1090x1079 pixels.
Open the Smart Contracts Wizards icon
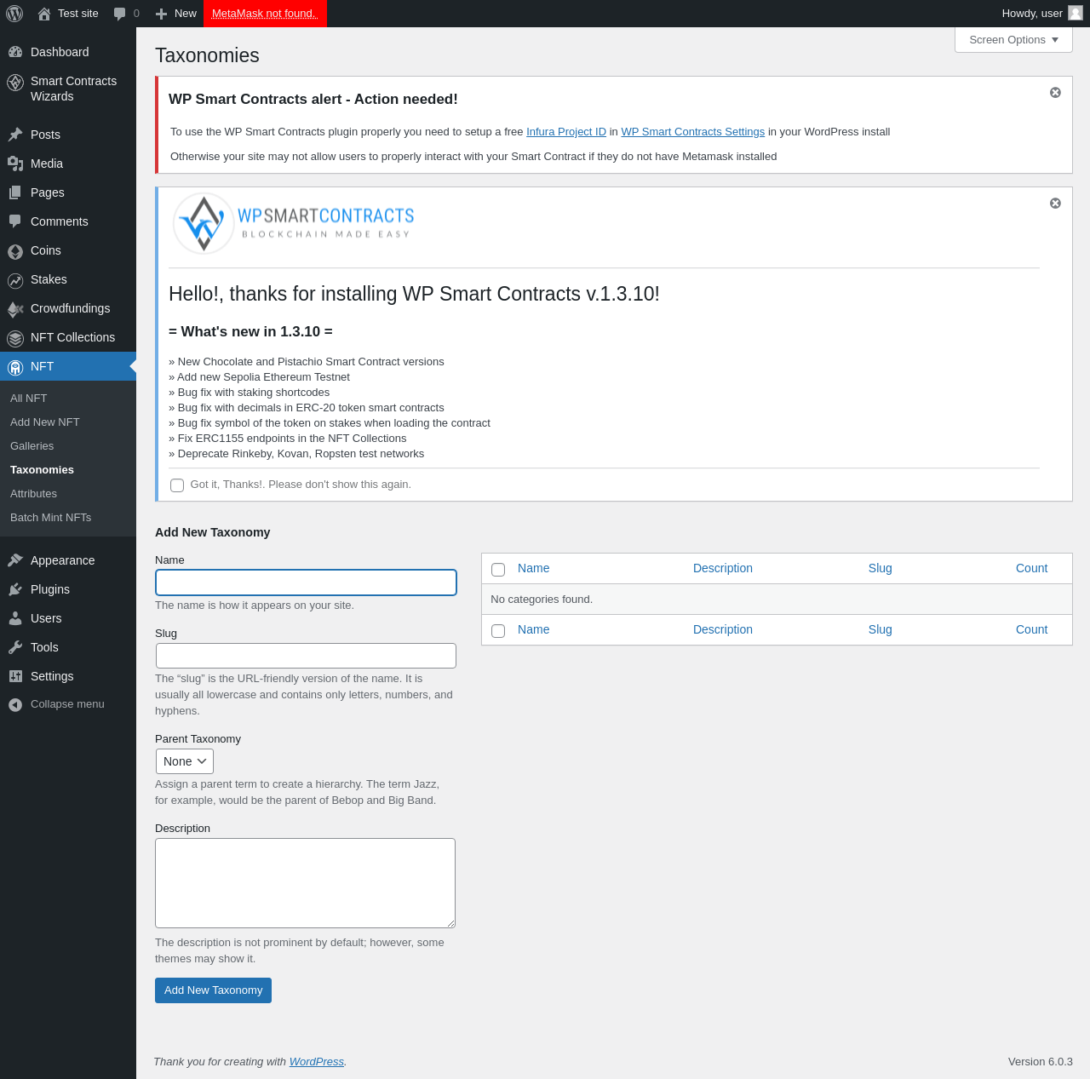pyautogui.click(x=15, y=82)
